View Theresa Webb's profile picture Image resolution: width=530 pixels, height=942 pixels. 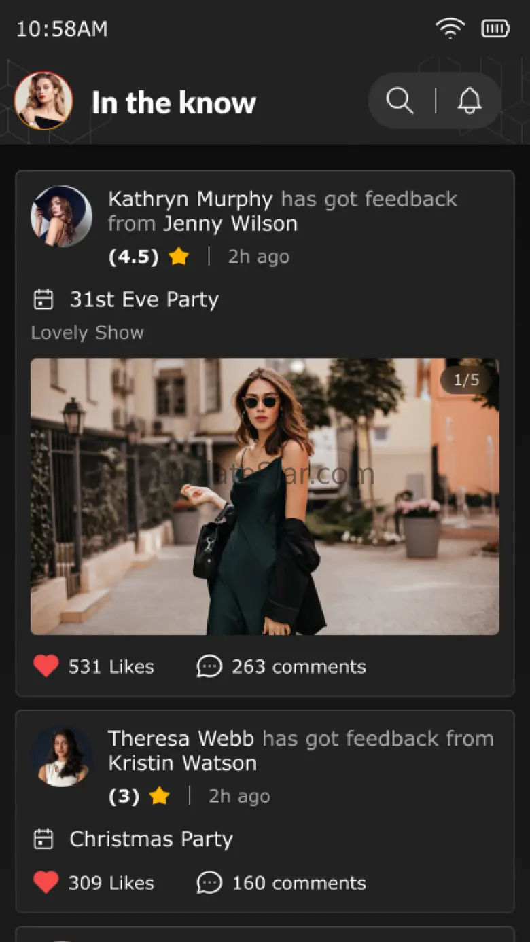(61, 756)
